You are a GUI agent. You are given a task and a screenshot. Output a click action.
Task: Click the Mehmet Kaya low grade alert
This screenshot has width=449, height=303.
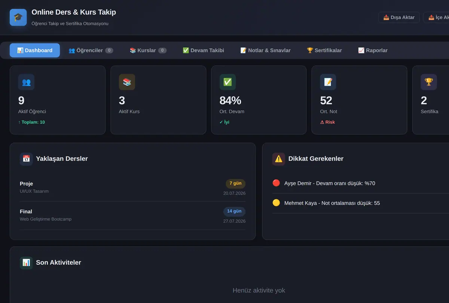[x=332, y=203]
